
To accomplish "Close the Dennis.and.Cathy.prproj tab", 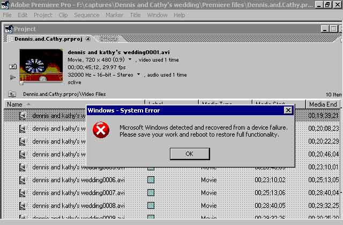I will pyautogui.click(x=88, y=39).
